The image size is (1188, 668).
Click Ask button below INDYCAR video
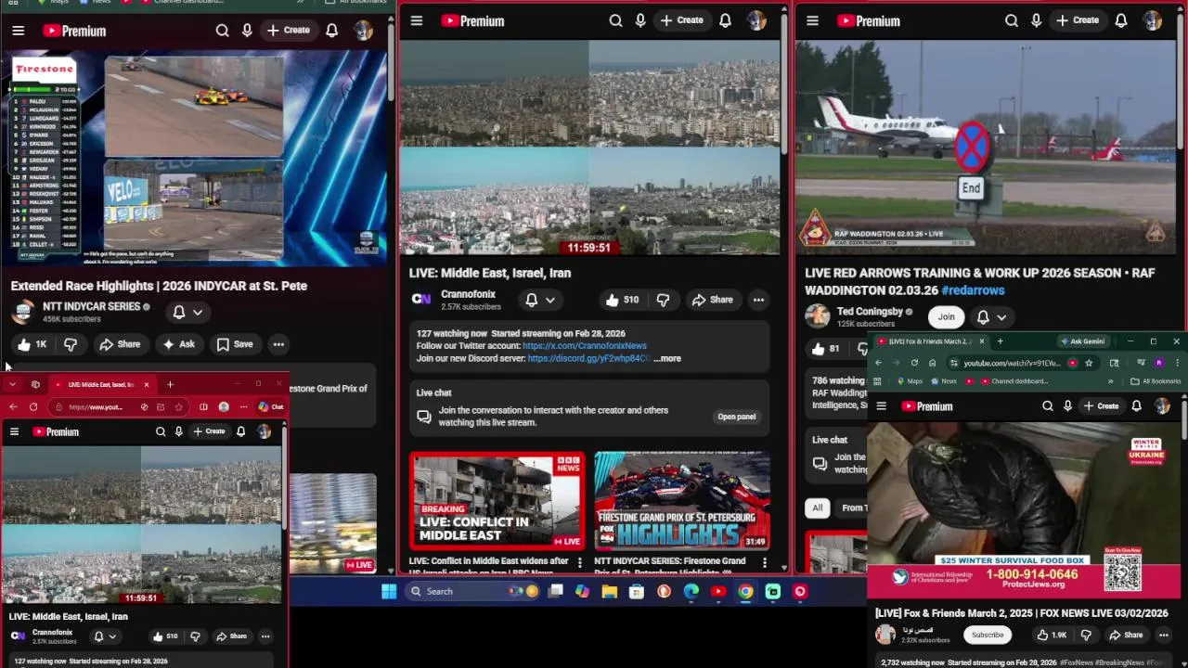click(177, 344)
